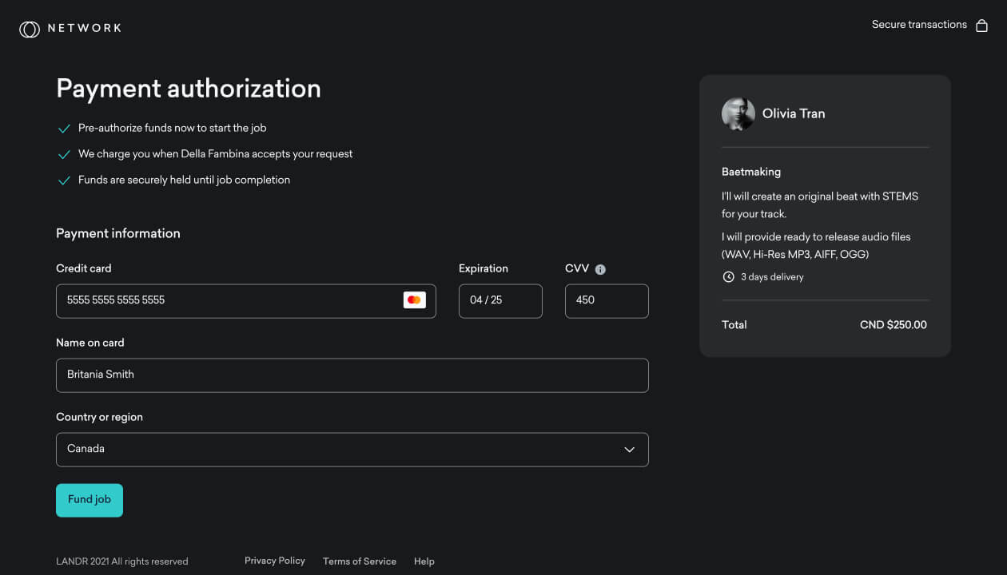Open the Privacy Policy link
The width and height of the screenshot is (1007, 575).
click(x=275, y=561)
